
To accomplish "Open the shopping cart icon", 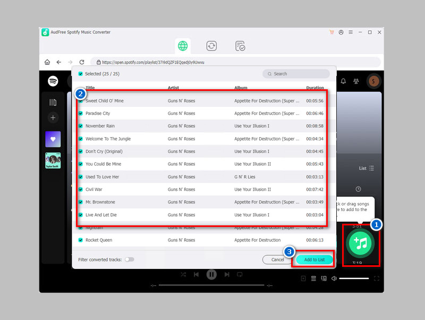I will click(x=331, y=32).
